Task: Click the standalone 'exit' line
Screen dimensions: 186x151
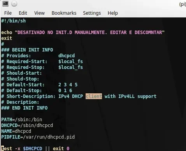Action: tap(7, 38)
